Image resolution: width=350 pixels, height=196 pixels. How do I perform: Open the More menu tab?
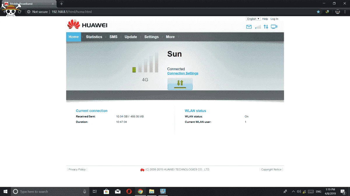click(x=170, y=37)
